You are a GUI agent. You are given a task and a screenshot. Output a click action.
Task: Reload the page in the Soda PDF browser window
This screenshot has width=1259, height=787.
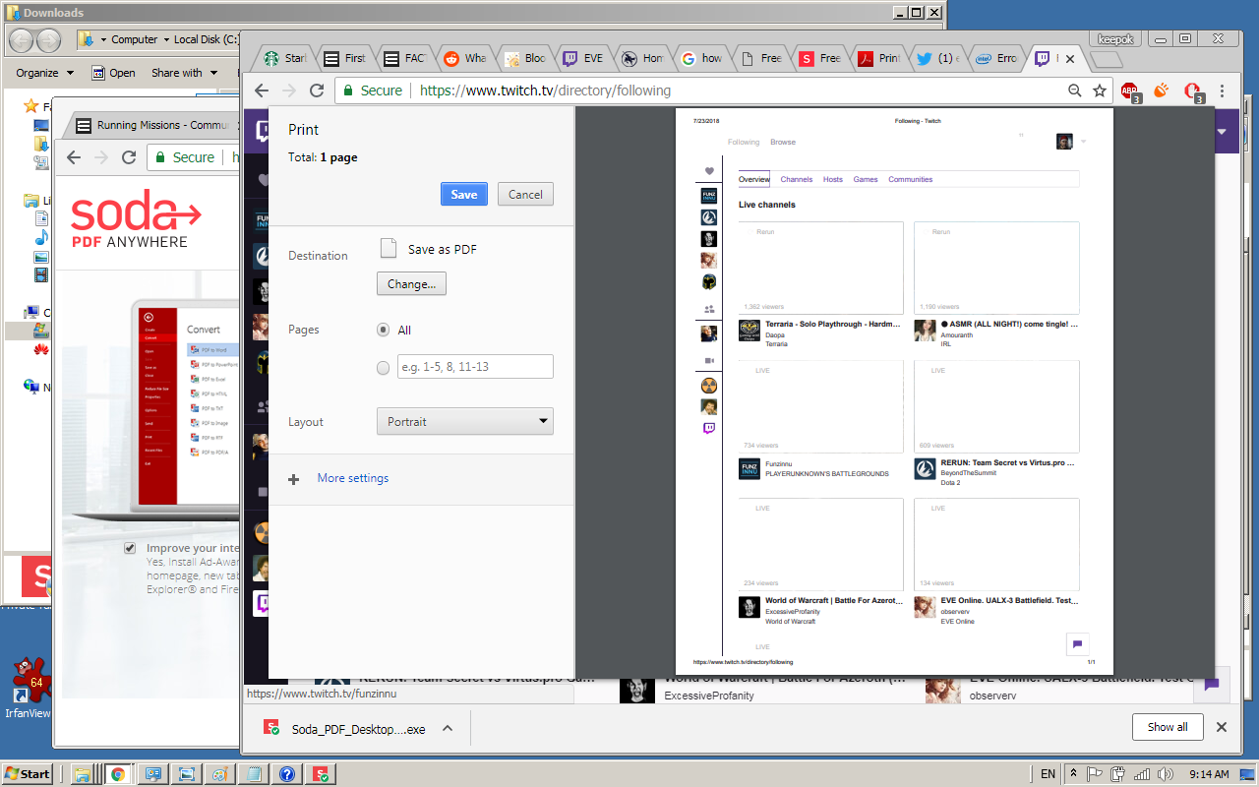pyautogui.click(x=129, y=157)
